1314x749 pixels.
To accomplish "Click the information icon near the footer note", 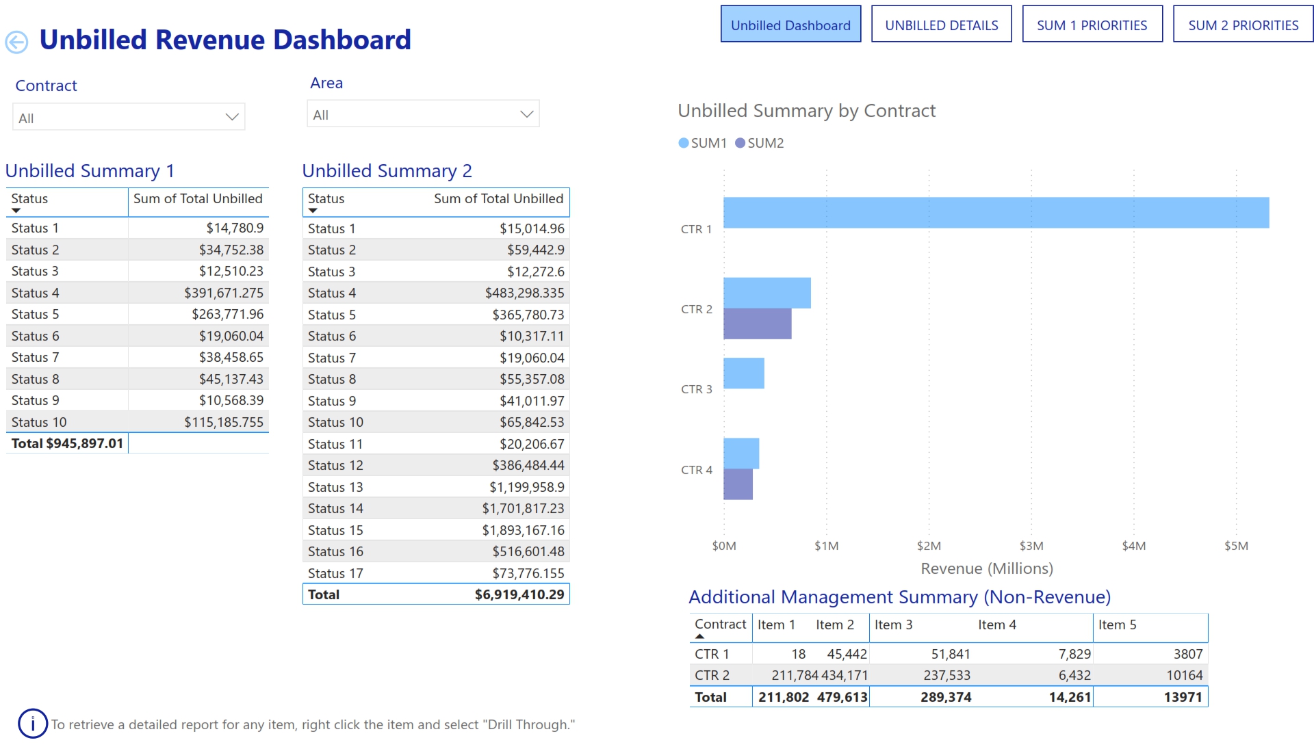I will (31, 724).
